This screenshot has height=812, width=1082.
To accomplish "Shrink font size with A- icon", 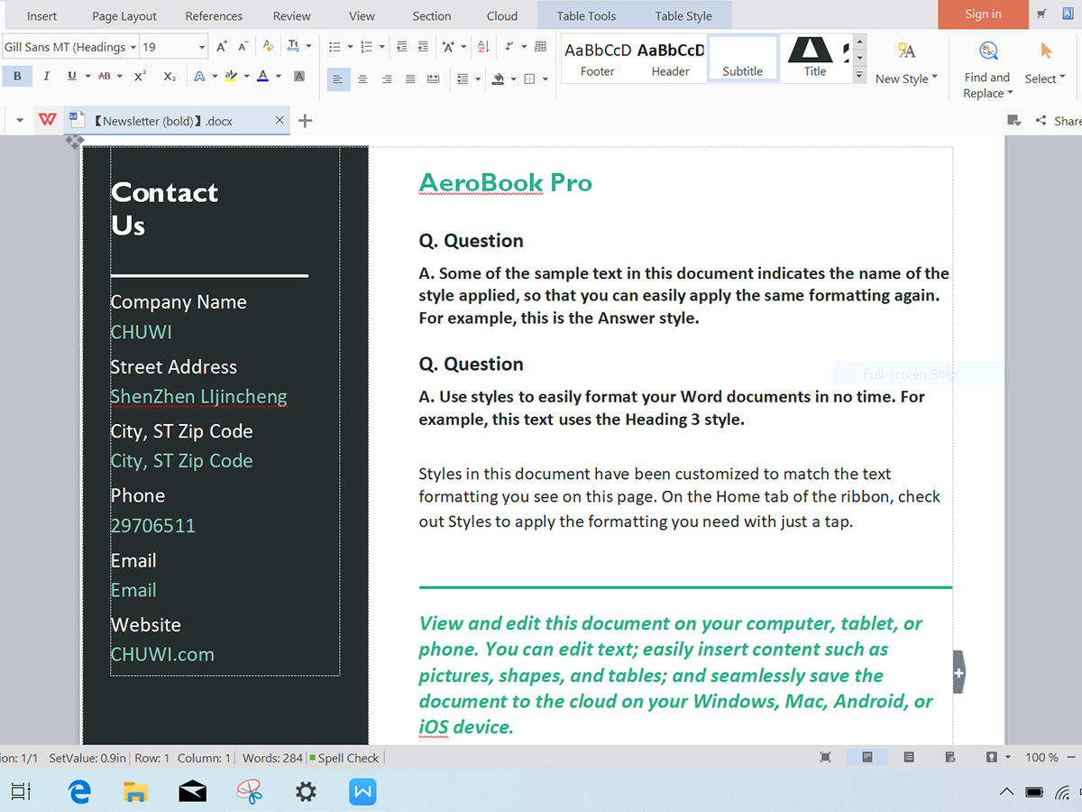I will pyautogui.click(x=243, y=47).
